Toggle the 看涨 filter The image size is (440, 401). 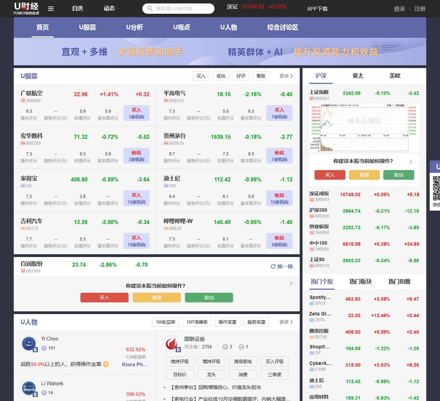click(x=261, y=76)
